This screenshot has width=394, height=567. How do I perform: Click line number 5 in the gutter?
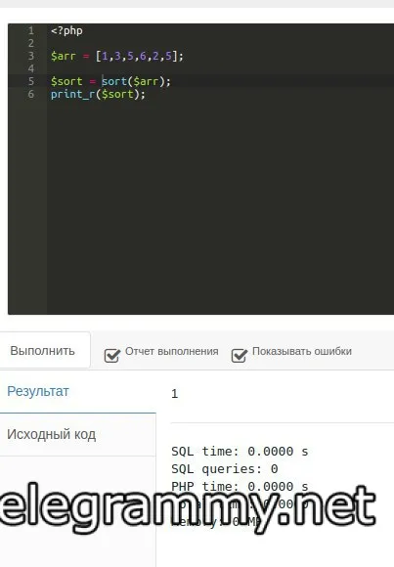30,81
